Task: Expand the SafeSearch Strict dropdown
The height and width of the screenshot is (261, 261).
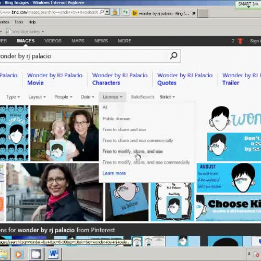Action: [167, 97]
